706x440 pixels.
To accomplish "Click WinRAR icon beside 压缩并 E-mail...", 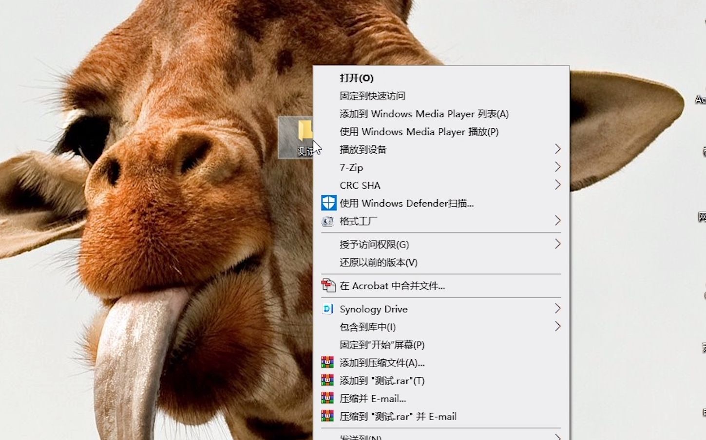I will click(327, 398).
